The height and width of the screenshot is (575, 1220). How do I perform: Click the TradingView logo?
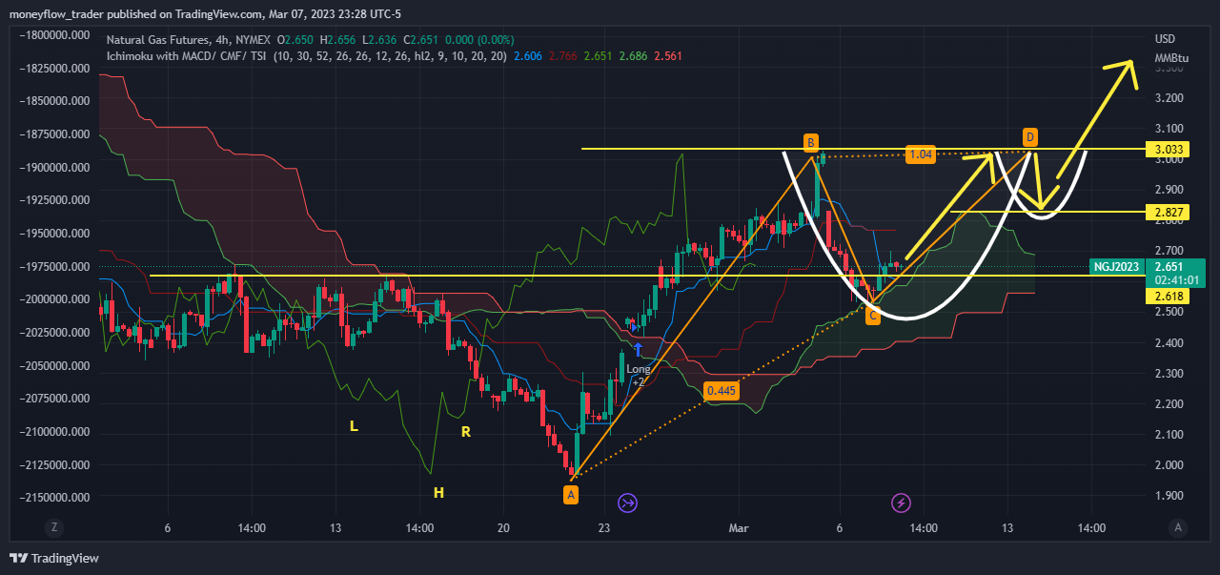click(x=54, y=558)
